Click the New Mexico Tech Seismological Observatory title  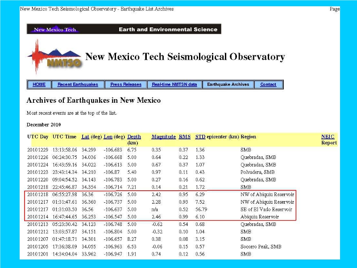pos(185,57)
